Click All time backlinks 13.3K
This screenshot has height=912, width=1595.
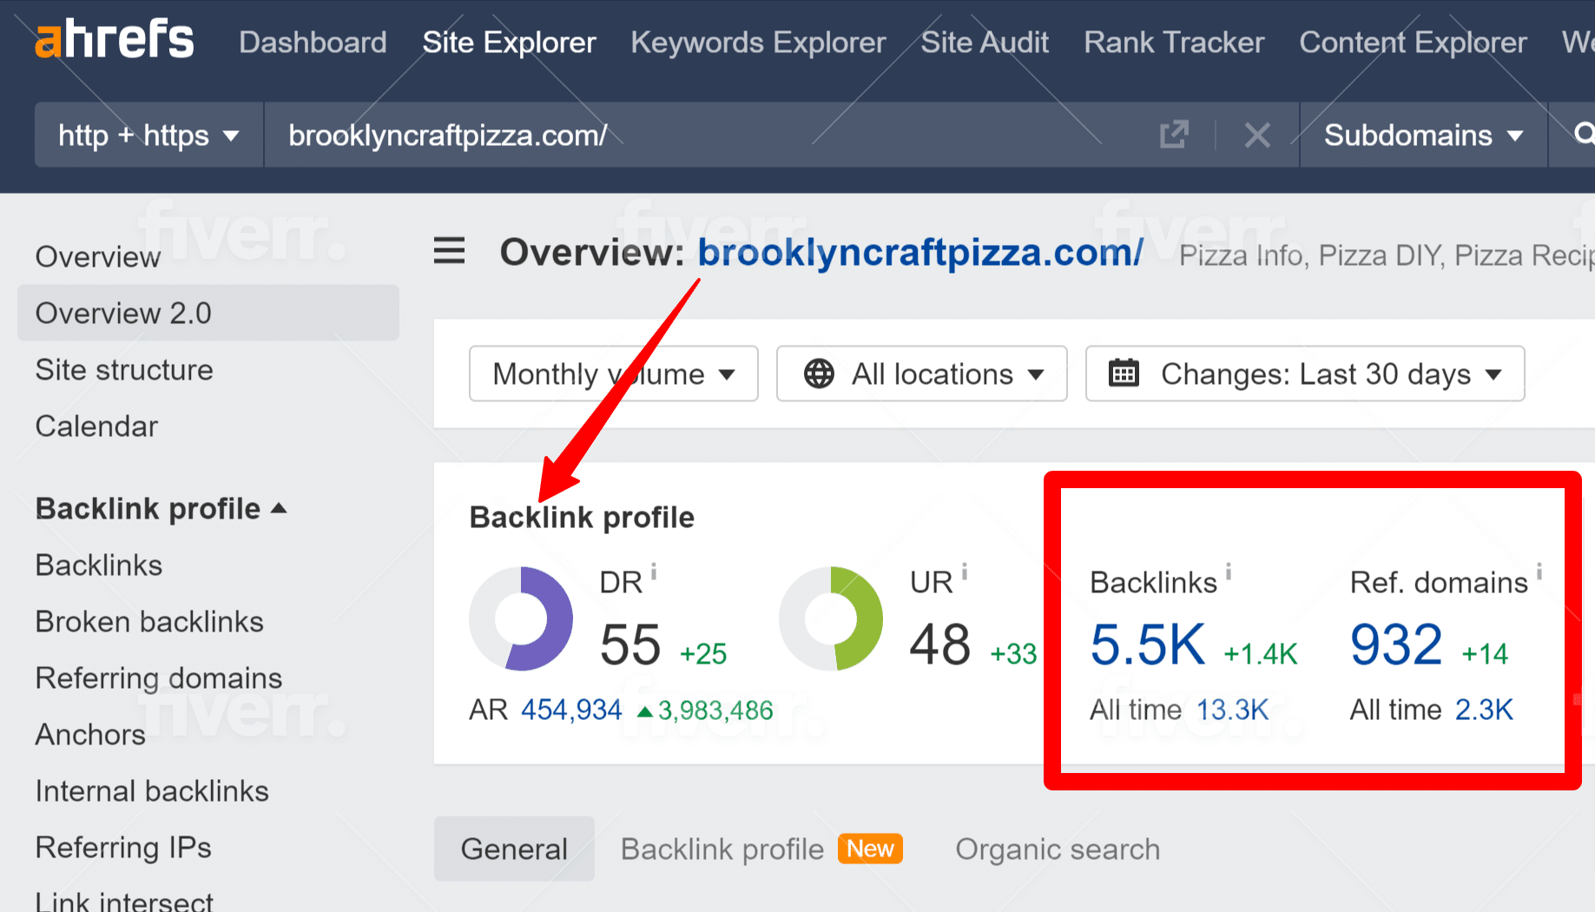[1233, 710]
